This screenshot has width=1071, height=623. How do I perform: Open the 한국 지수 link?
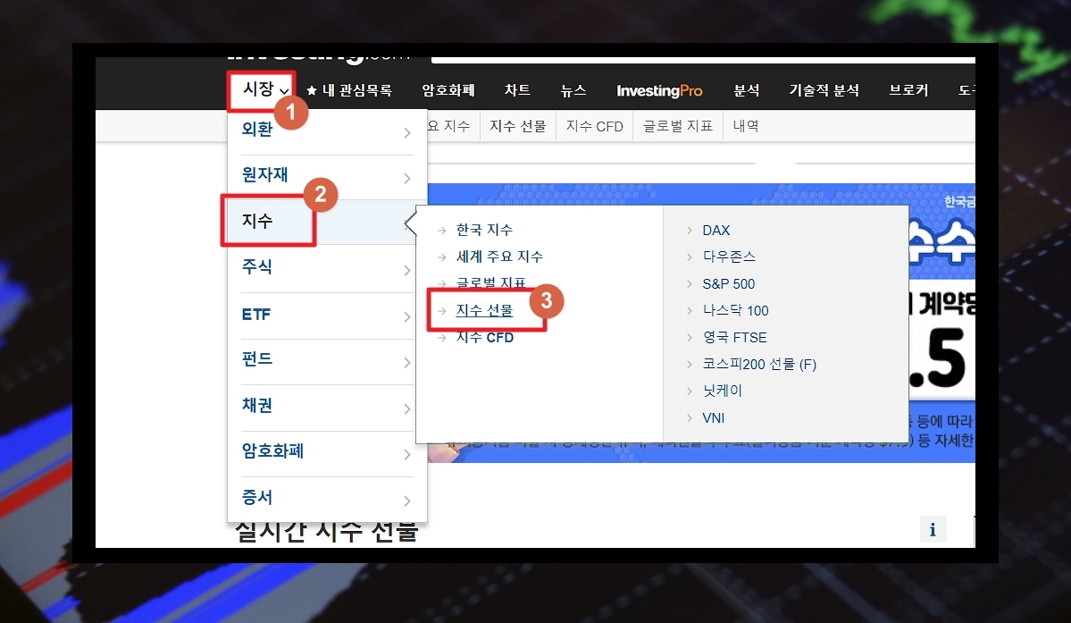pos(484,231)
